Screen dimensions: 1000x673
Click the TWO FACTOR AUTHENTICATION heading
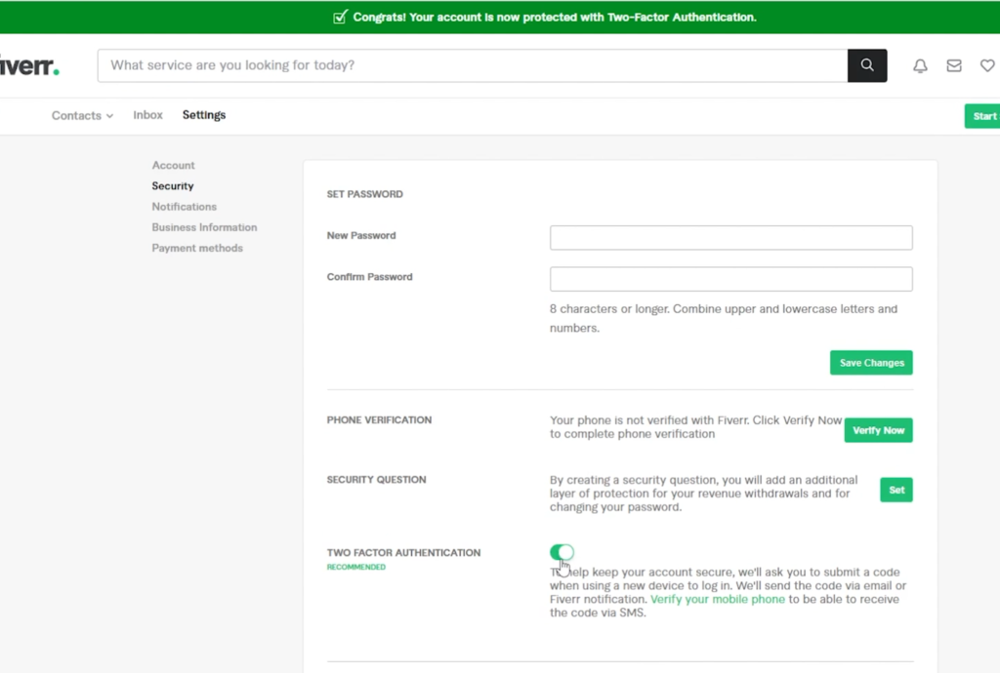click(403, 553)
